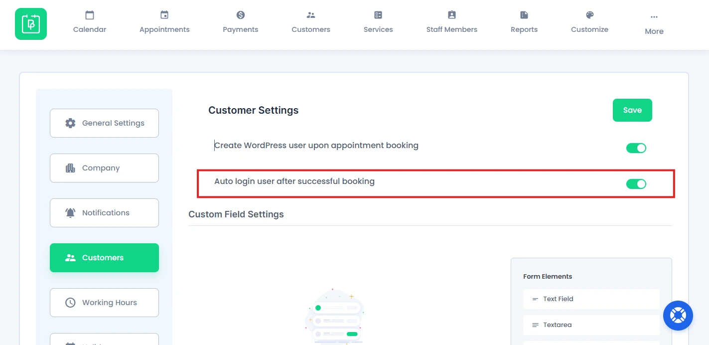Viewport: 709px width, 345px height.
Task: Click the Save button
Action: click(x=632, y=110)
